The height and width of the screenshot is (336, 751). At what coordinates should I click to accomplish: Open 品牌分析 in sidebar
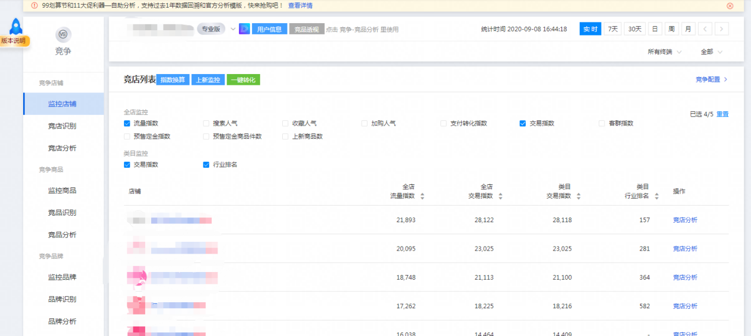click(x=63, y=321)
